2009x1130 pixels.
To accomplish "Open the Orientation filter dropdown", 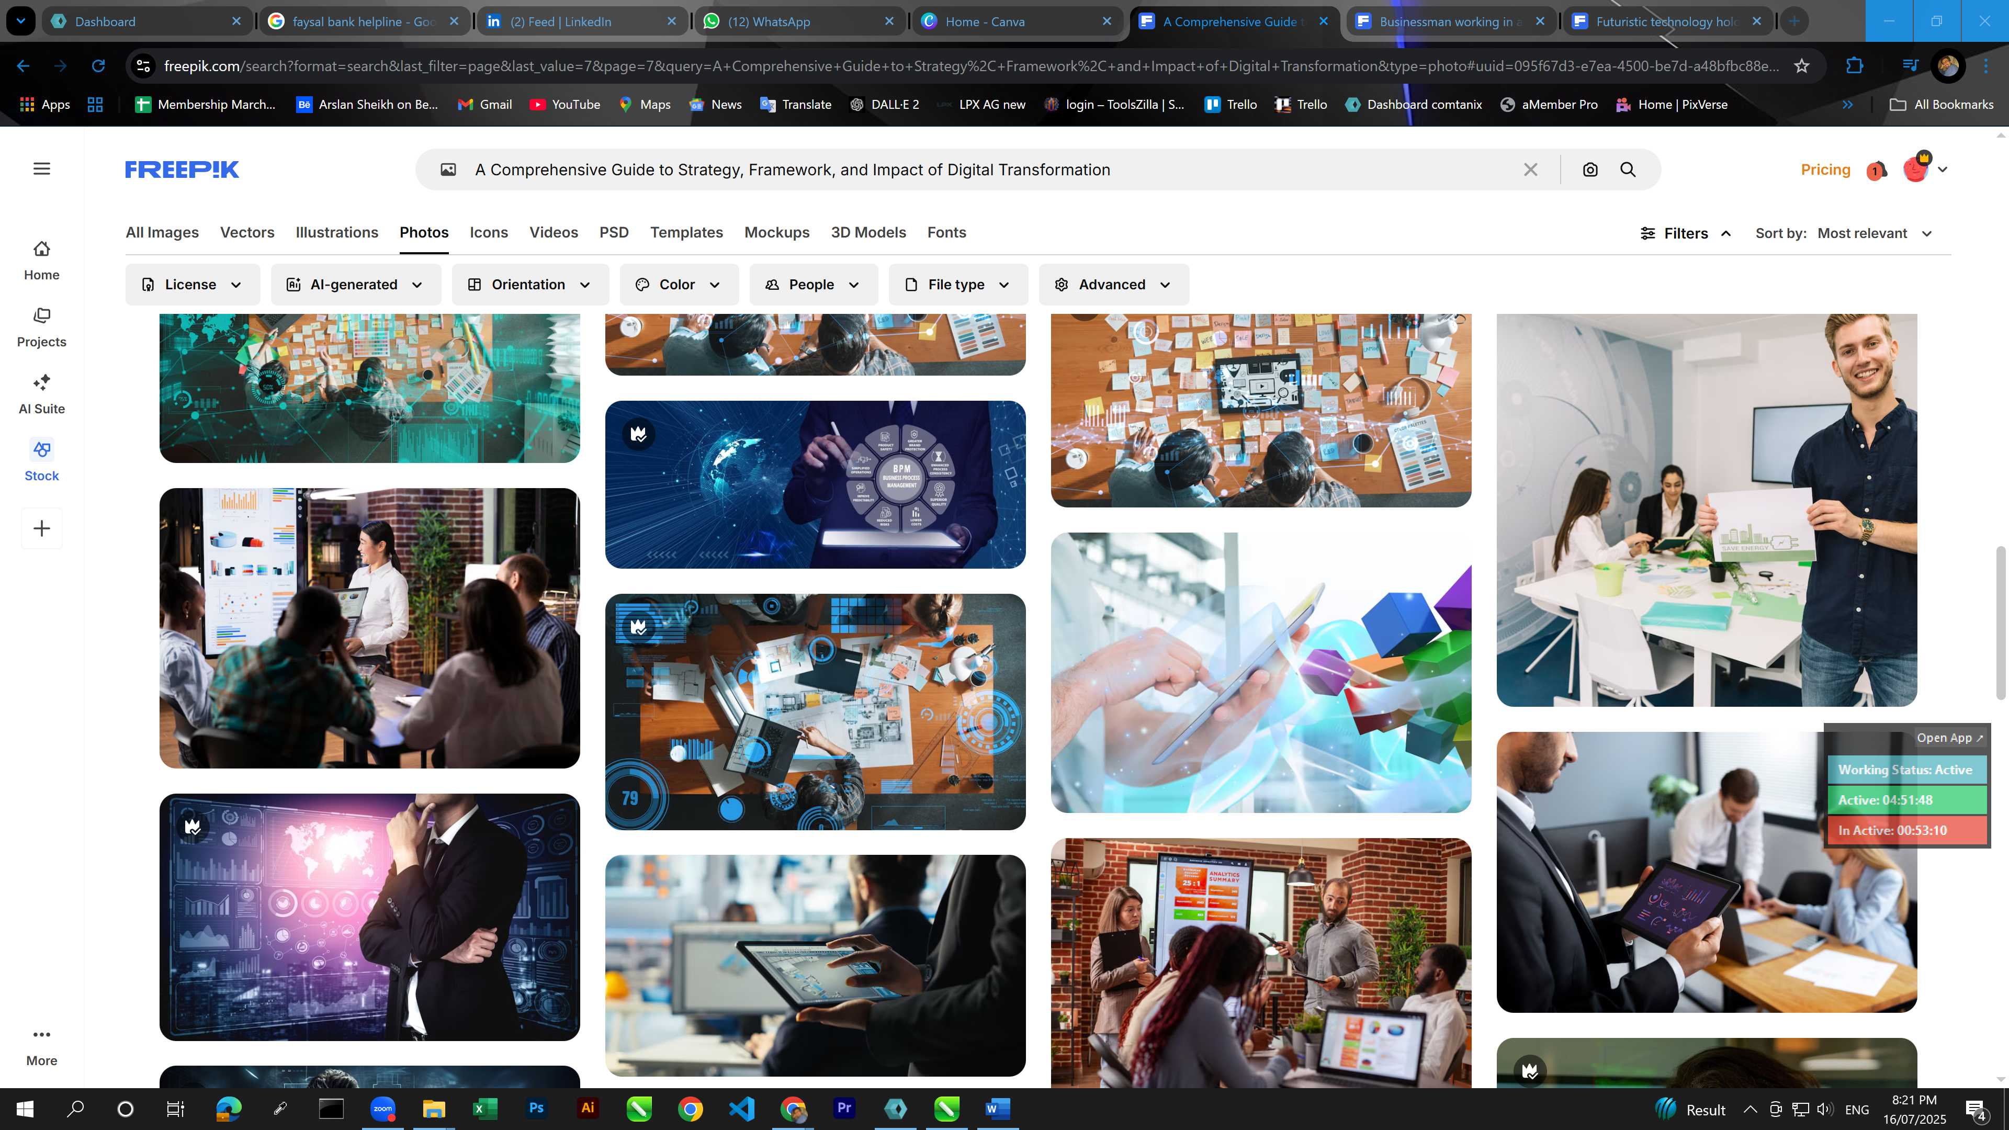I will point(531,285).
